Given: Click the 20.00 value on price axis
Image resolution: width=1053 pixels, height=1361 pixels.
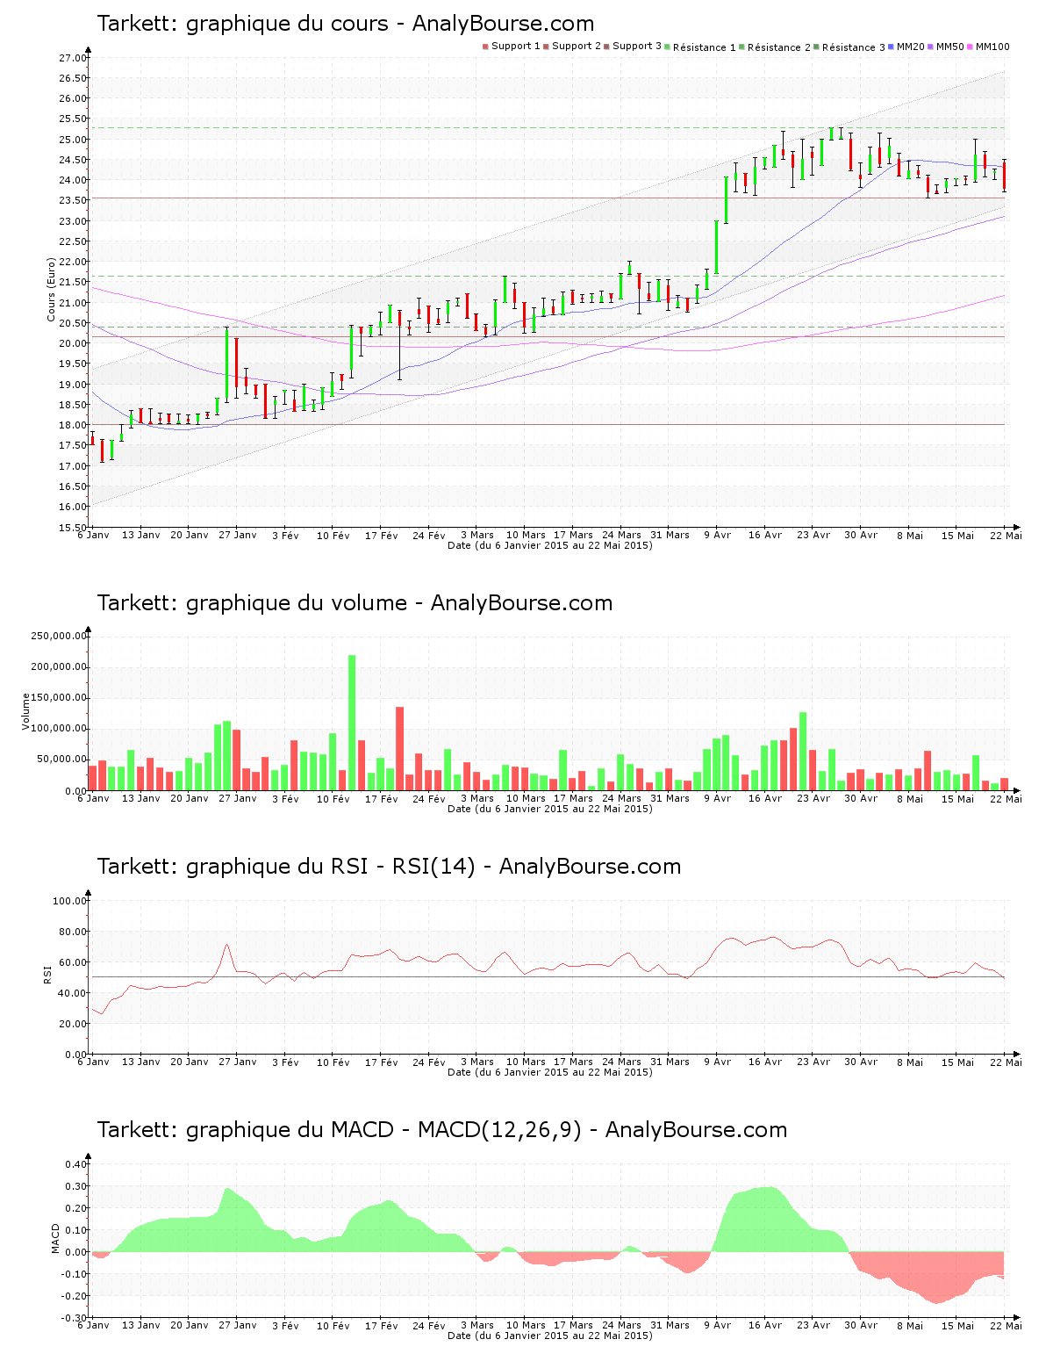Looking at the screenshot, I should (73, 344).
